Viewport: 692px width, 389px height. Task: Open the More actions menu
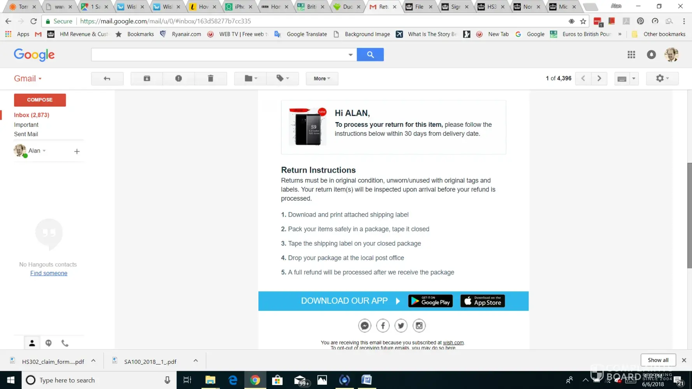coord(322,79)
